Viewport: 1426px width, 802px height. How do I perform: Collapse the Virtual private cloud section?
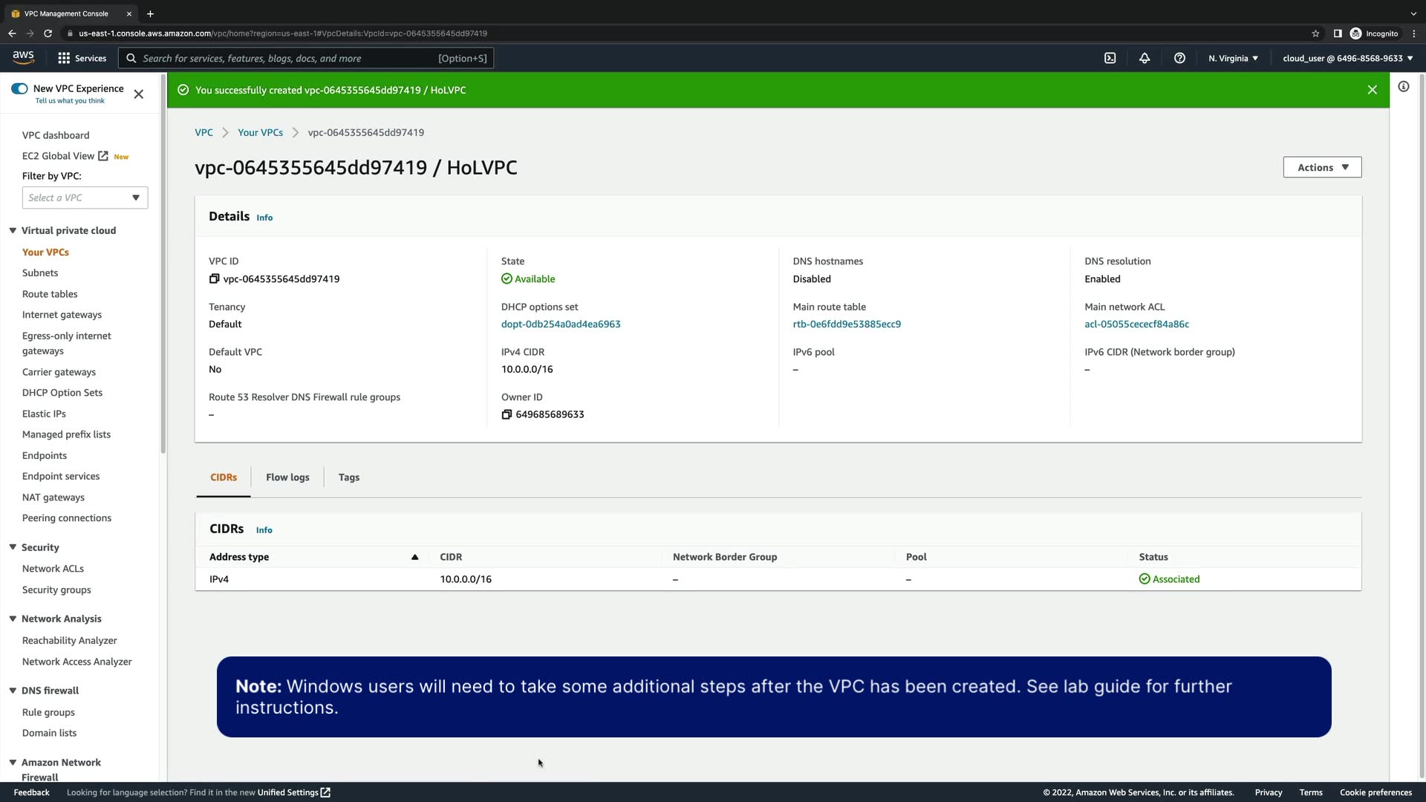13,230
